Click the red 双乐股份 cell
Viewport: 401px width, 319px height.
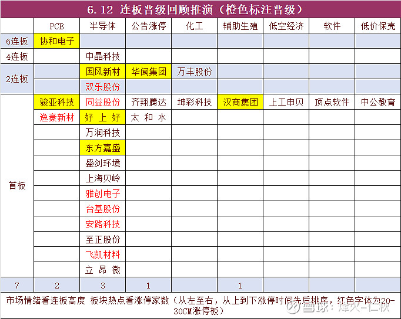pyautogui.click(x=102, y=87)
